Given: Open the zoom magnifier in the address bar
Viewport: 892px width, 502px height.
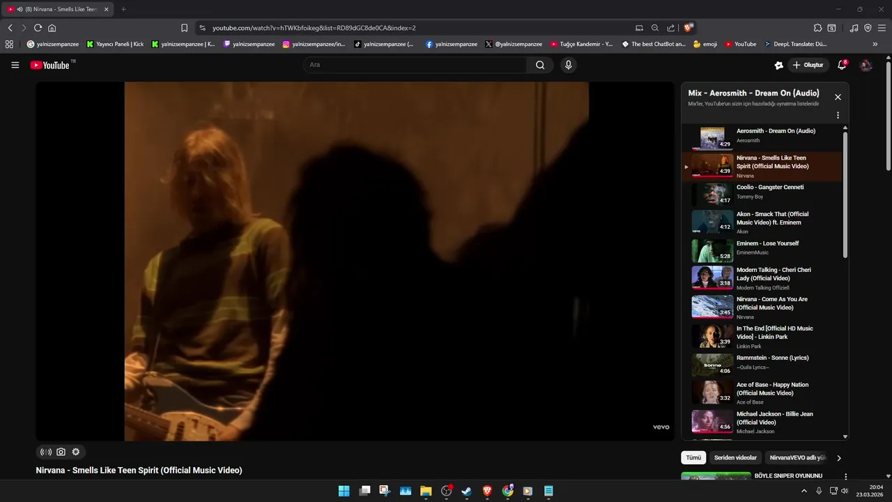Looking at the screenshot, I should (x=655, y=28).
